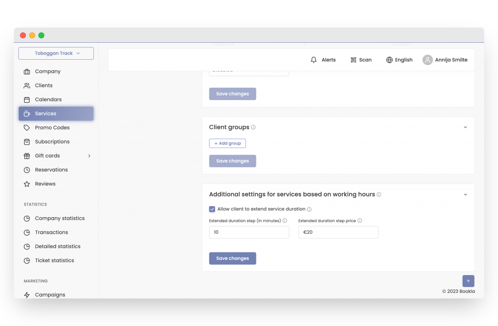This screenshot has width=498, height=326.
Task: Uncheck Allow client to extend service duration
Action: (212, 209)
